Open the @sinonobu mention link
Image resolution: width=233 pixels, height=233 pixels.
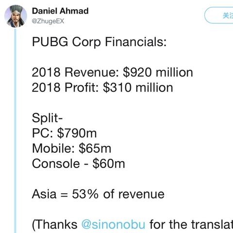(x=113, y=225)
